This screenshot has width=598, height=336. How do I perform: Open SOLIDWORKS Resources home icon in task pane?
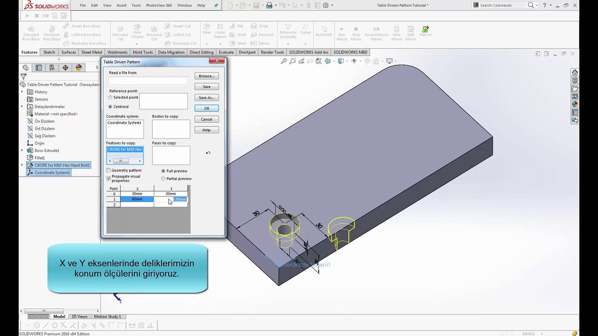[x=575, y=72]
